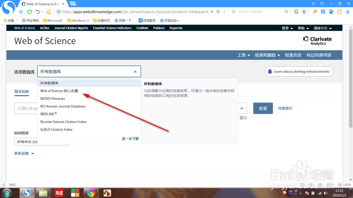353x198 pixels.
Task: Open 标记结果列表 marked list
Action: (x=319, y=55)
